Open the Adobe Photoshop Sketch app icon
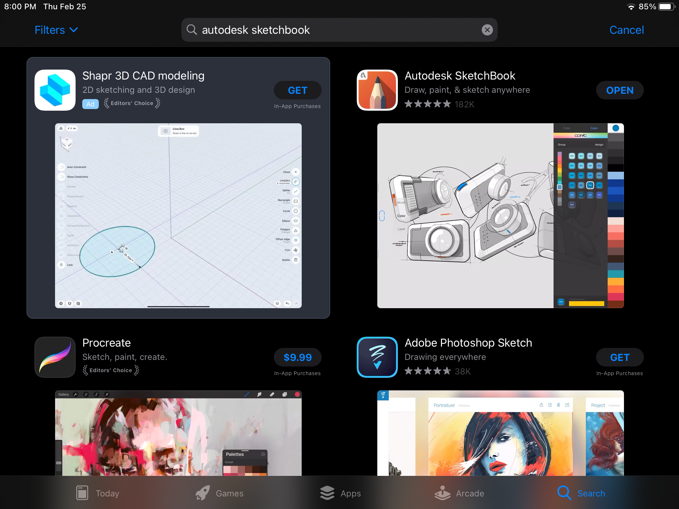Screen dimensions: 679x509 point(377,357)
